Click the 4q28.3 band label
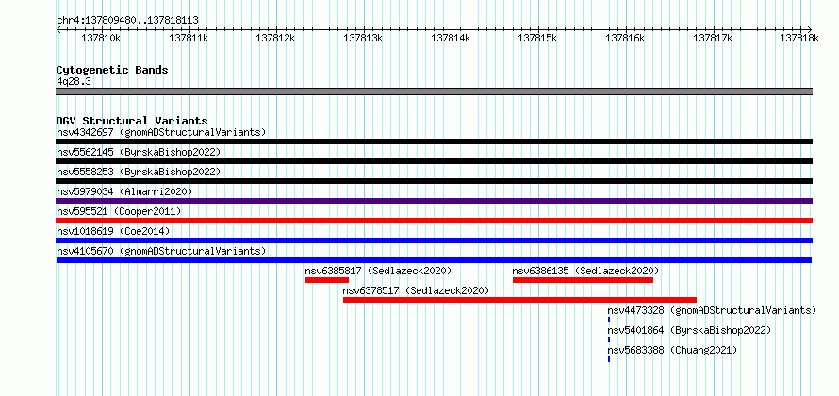Image resolution: width=839 pixels, height=396 pixels. click(74, 81)
